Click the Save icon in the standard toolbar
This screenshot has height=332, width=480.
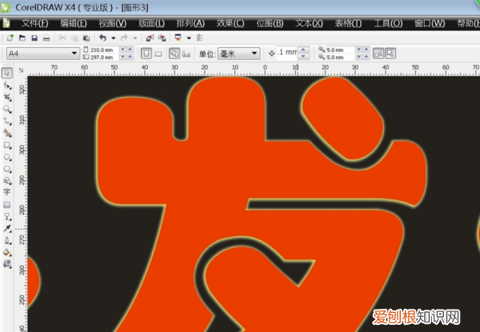point(34,38)
